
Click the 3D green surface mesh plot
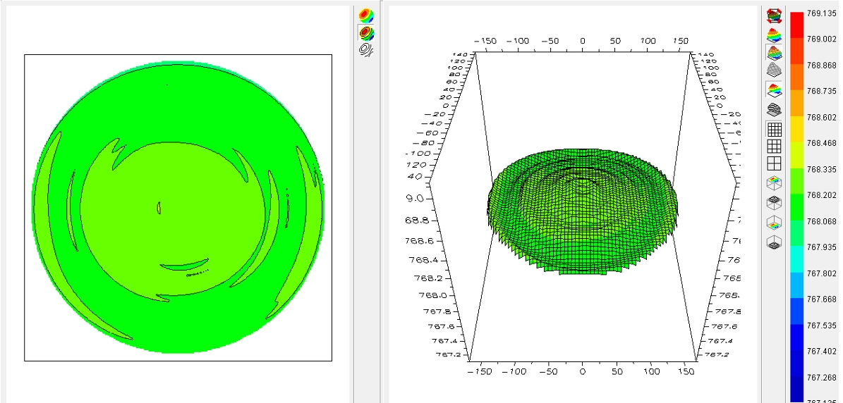[x=583, y=210]
